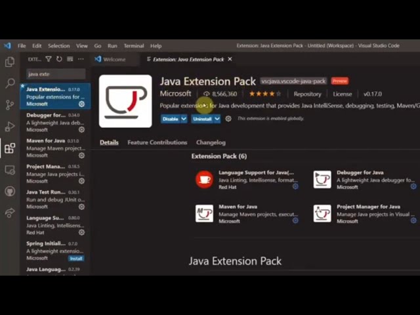Open the Run menu

(112, 46)
